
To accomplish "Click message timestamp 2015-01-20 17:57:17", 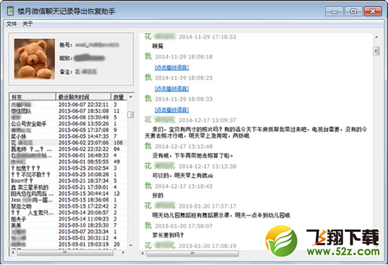I will [207, 207].
